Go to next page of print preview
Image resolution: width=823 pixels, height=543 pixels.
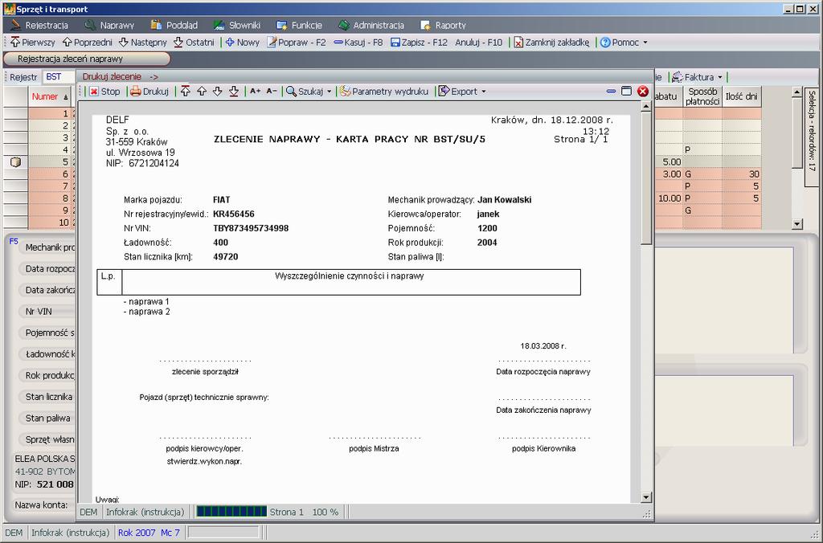pyautogui.click(x=217, y=92)
